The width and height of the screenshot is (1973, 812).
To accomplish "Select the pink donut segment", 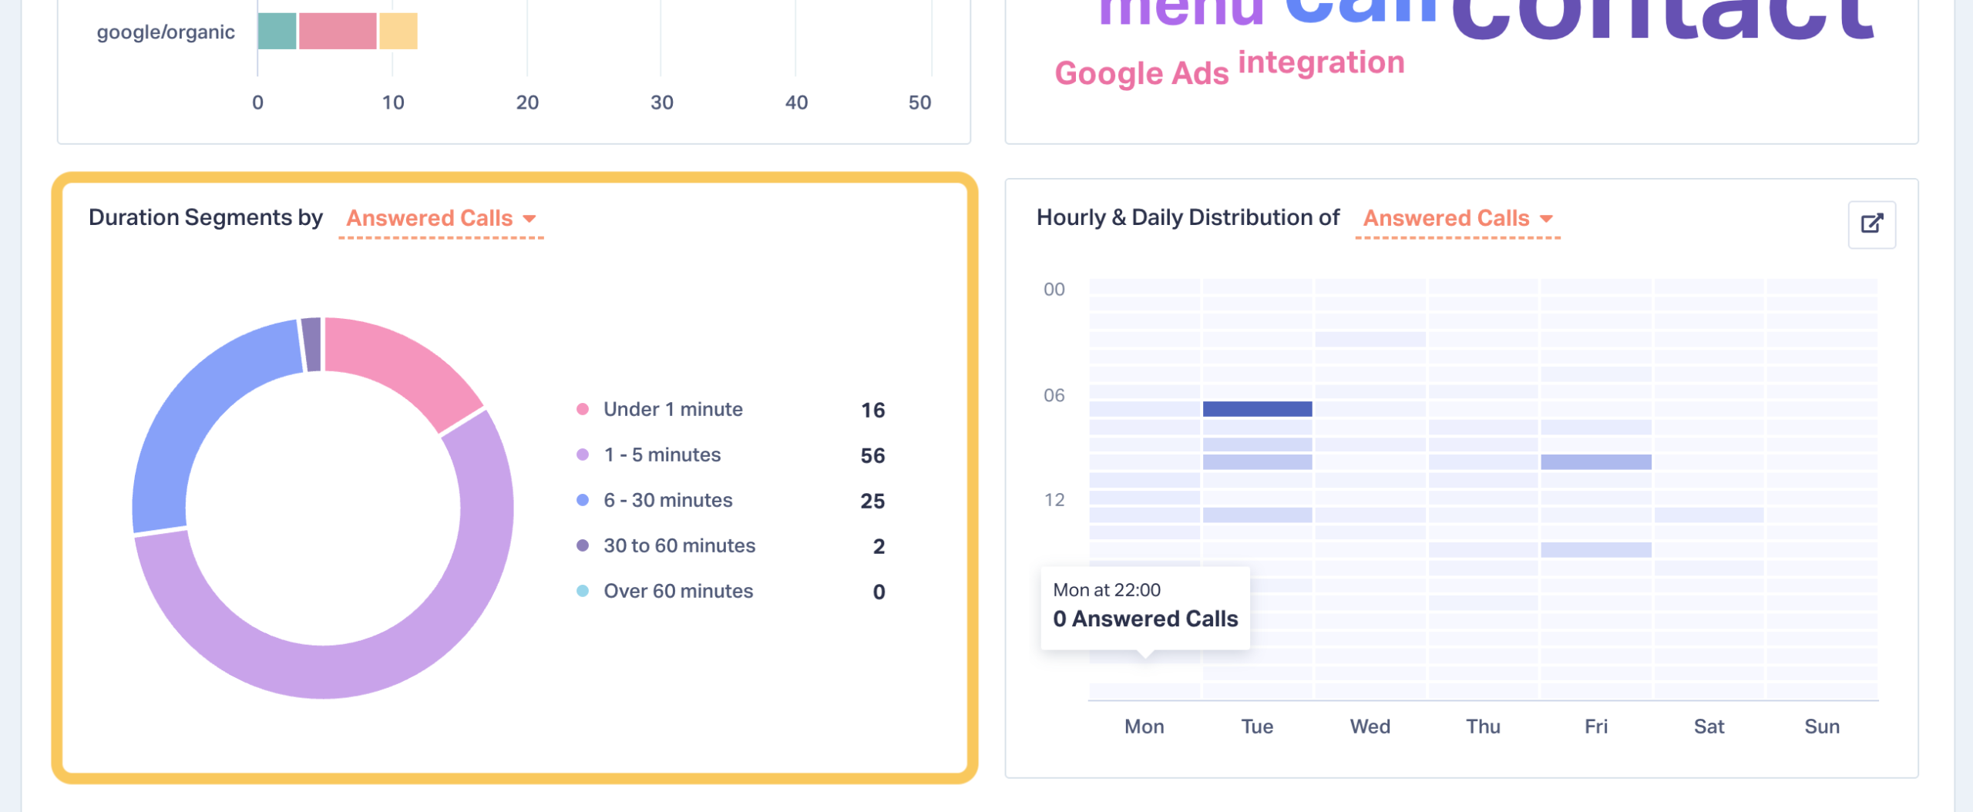I will point(401,367).
